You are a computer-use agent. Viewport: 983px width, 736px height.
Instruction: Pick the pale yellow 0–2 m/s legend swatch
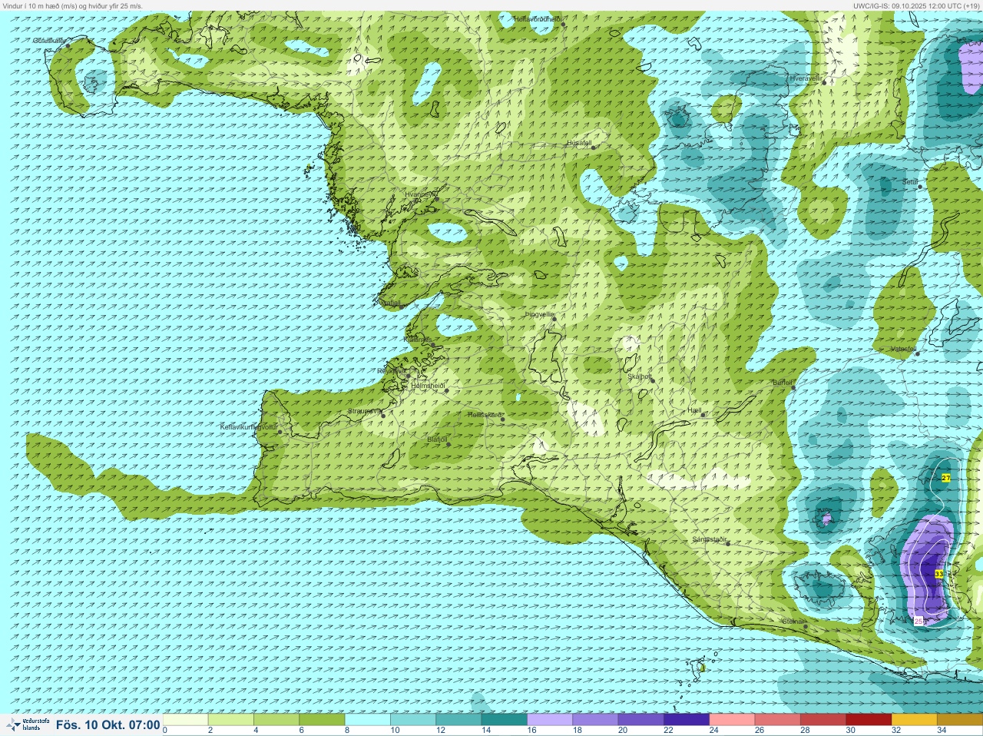pyautogui.click(x=186, y=720)
